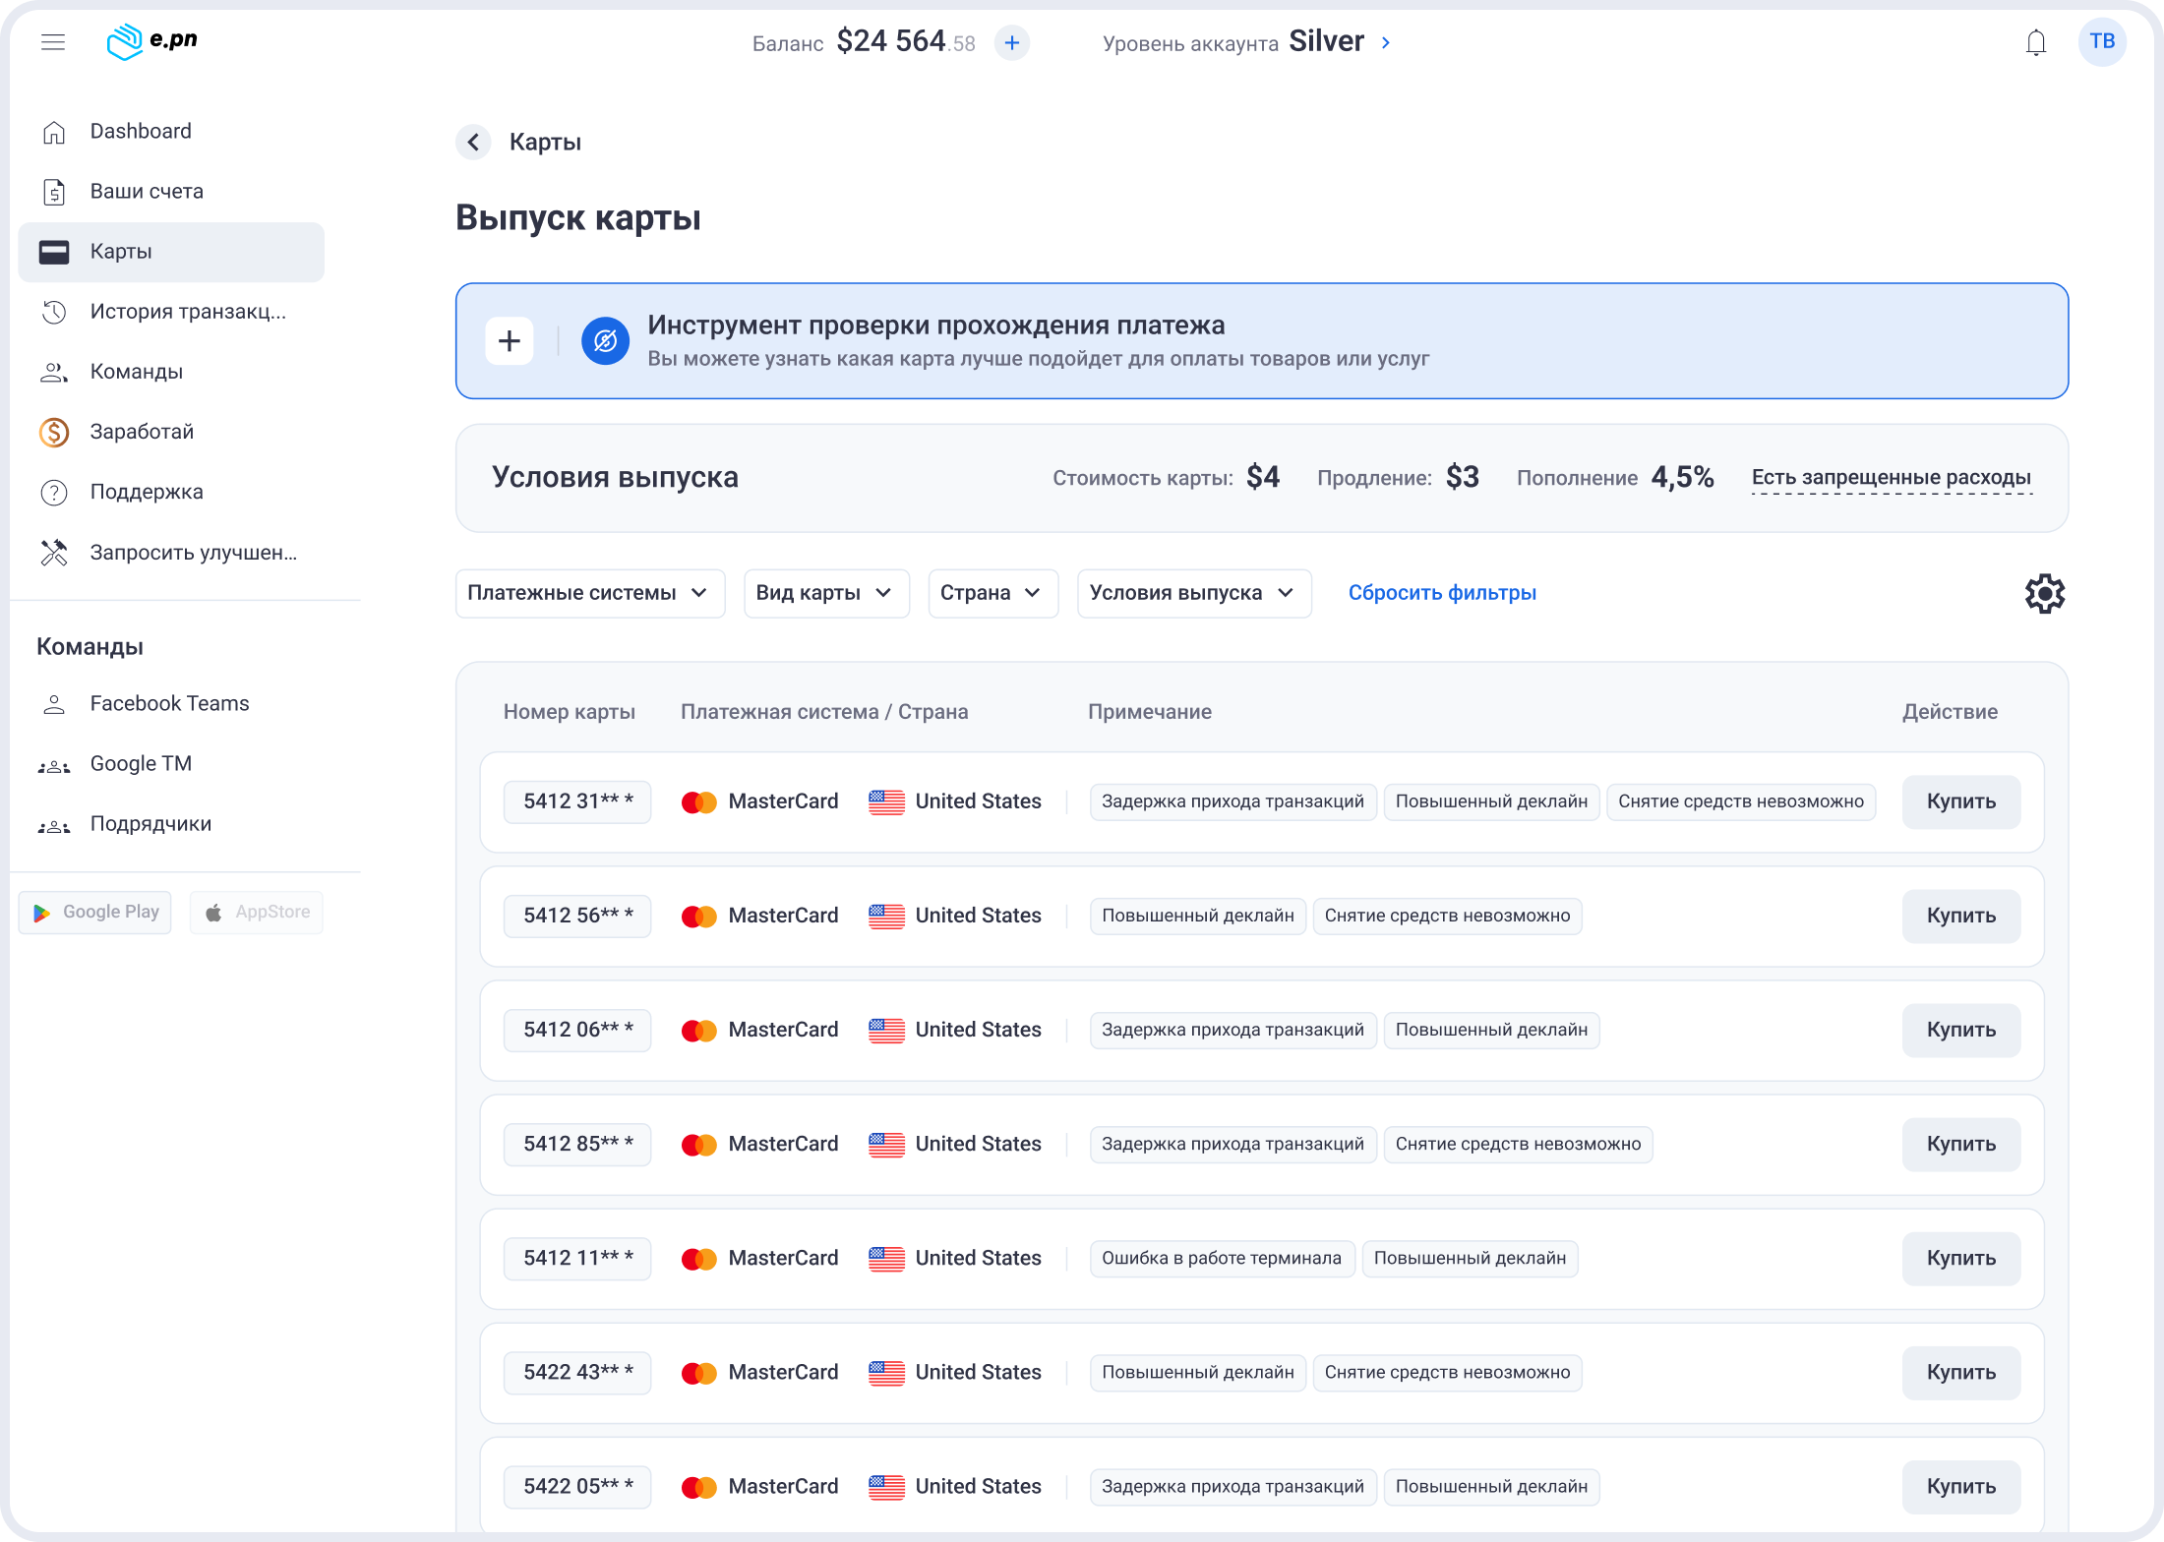Click the TB user avatar
Image resolution: width=2164 pixels, height=1542 pixels.
[x=2102, y=41]
